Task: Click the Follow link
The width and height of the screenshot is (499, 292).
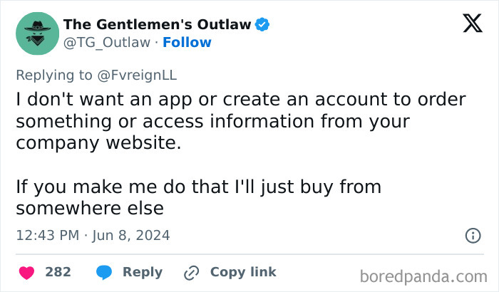Action: click(187, 42)
